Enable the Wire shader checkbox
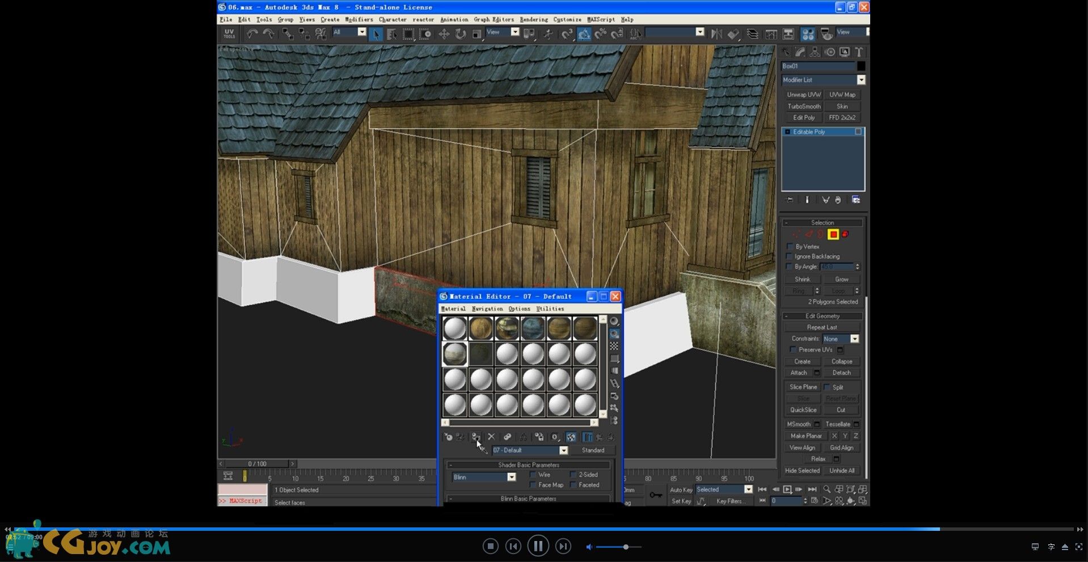The height and width of the screenshot is (562, 1088). click(x=533, y=475)
